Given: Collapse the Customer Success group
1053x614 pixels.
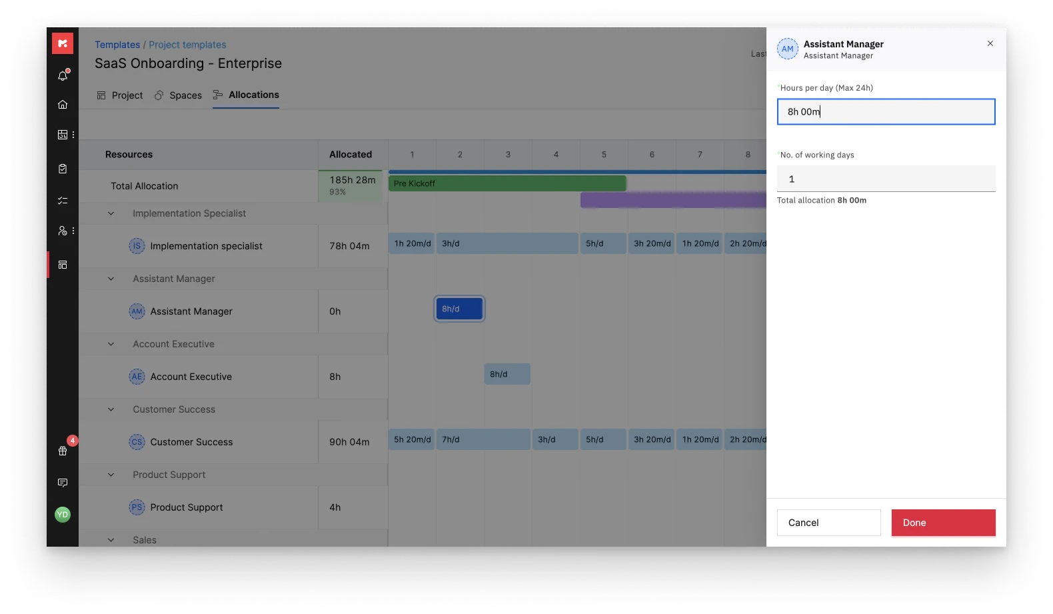Looking at the screenshot, I should coord(111,409).
